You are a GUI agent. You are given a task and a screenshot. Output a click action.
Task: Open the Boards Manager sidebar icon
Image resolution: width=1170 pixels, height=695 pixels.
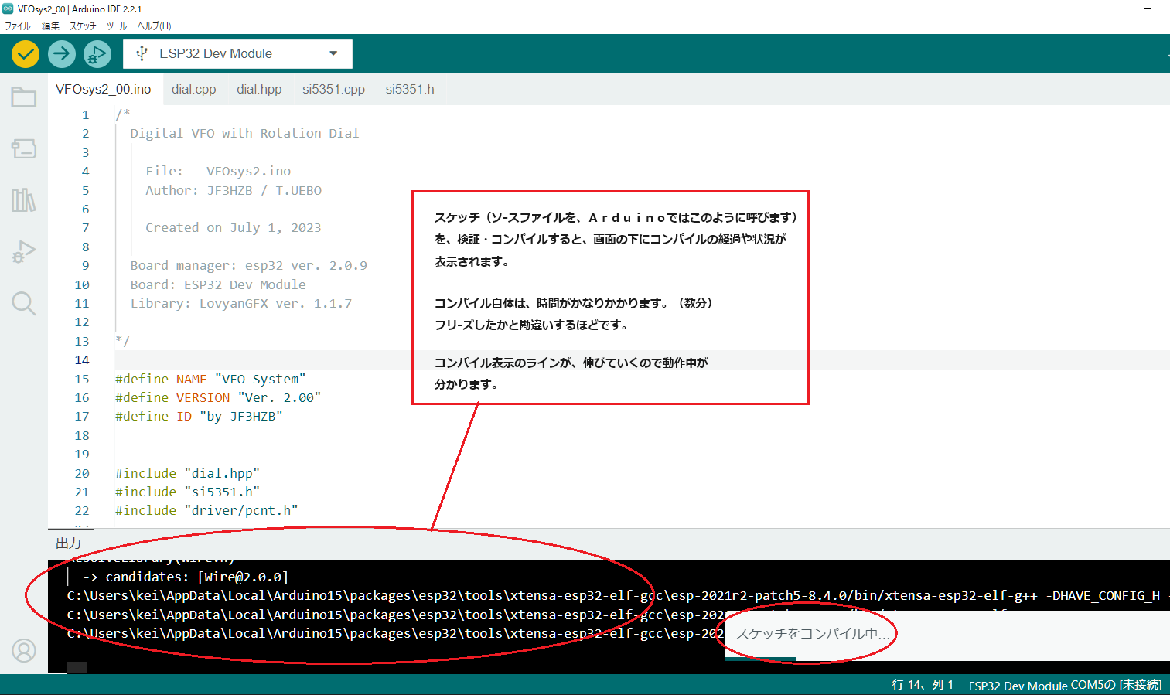[x=24, y=148]
